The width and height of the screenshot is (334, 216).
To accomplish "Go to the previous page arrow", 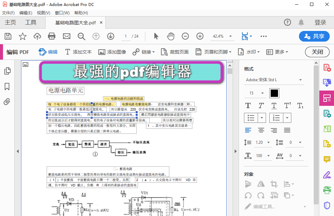I will pyautogui.click(x=96, y=36).
